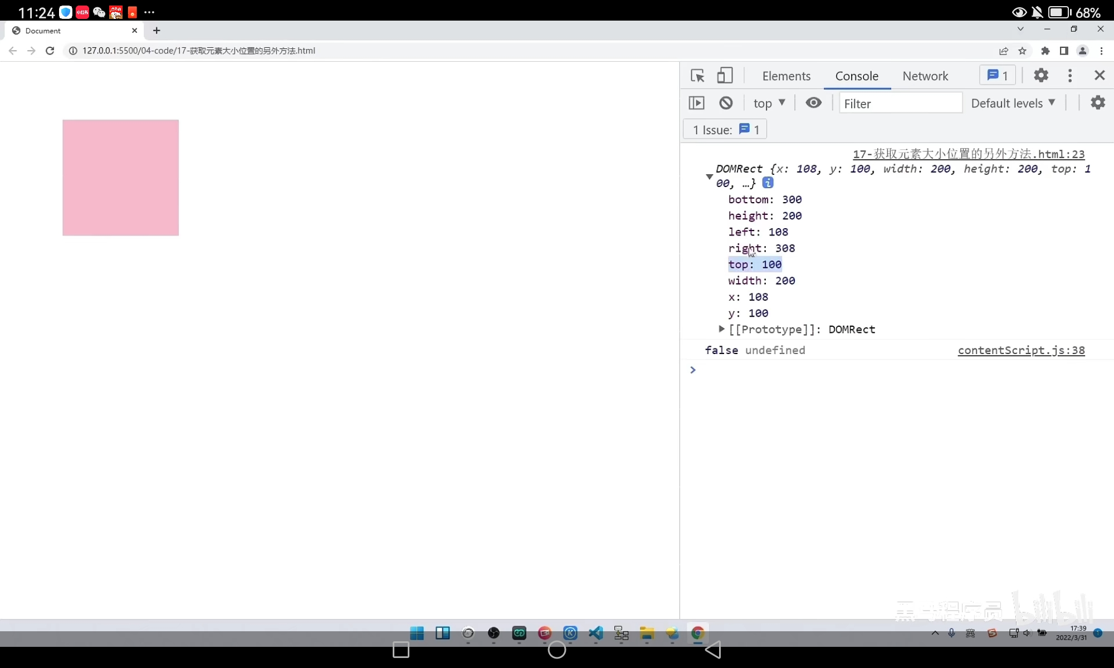The height and width of the screenshot is (668, 1114).
Task: Open the live expression eye icon
Action: click(814, 102)
